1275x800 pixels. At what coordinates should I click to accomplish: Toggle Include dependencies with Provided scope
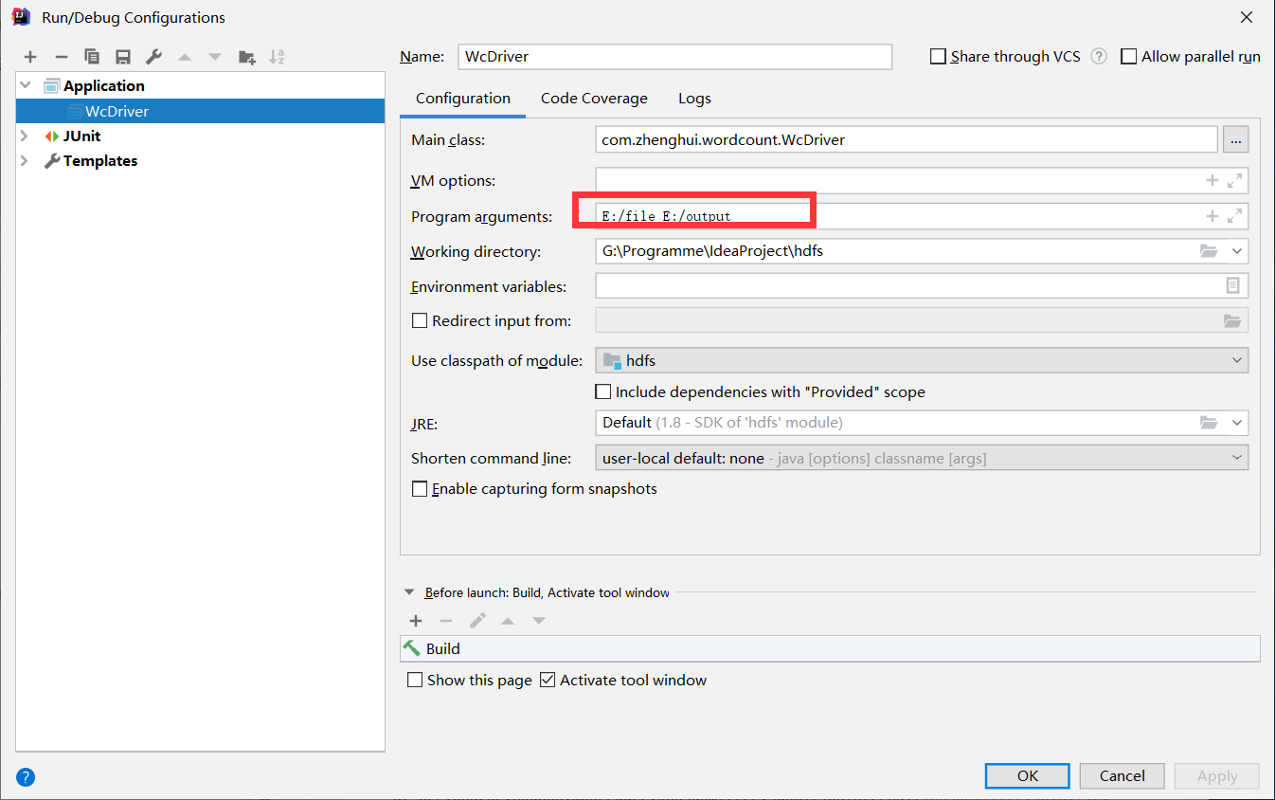603,391
